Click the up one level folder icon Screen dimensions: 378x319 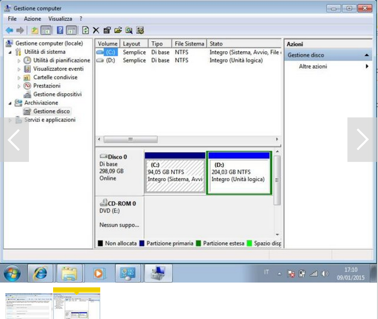point(35,31)
